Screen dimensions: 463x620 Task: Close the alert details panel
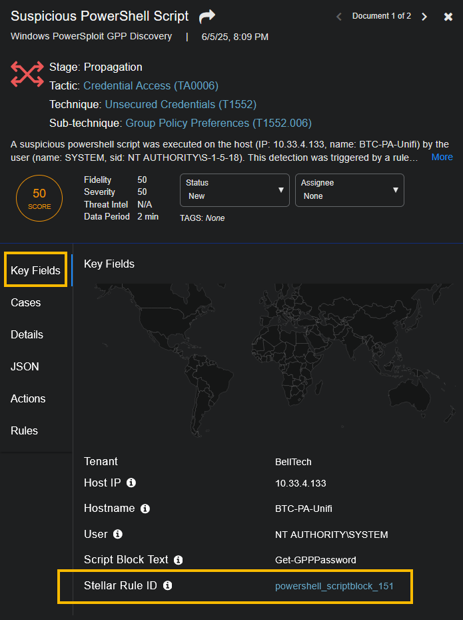pos(448,17)
